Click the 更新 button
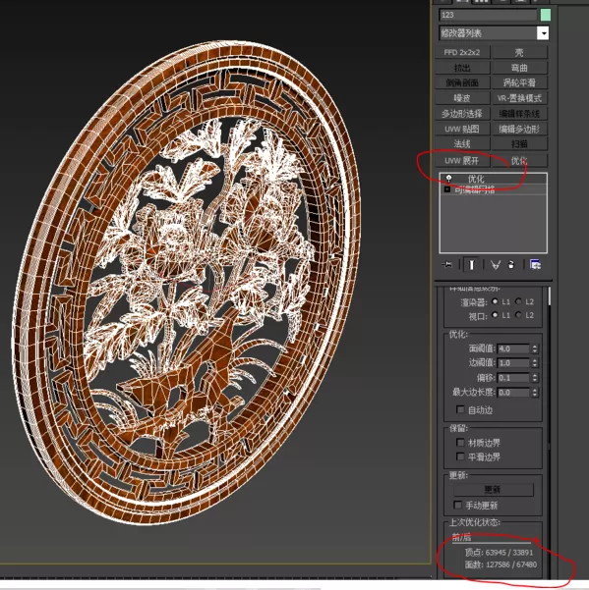The image size is (589, 590). 494,490
